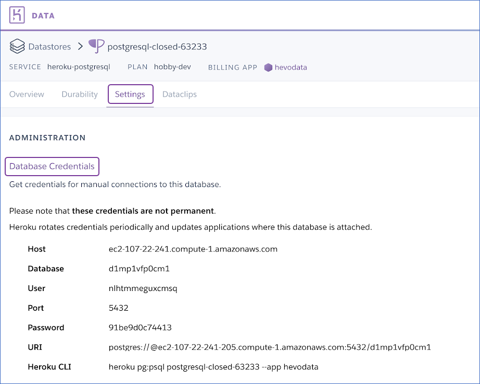Screen dimensions: 480x384
Task: Click the Heroku CLI field label
Action: pyautogui.click(x=49, y=366)
